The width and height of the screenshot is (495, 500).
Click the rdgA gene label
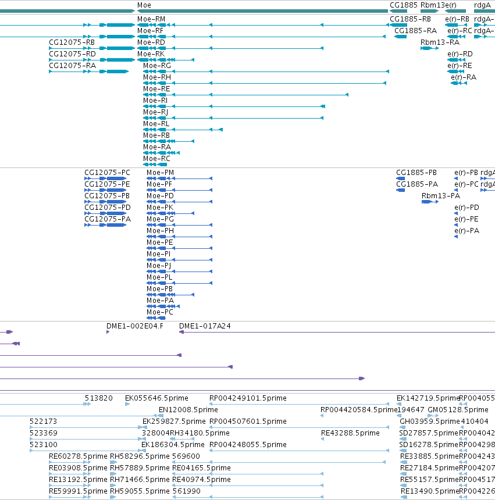point(483,5)
